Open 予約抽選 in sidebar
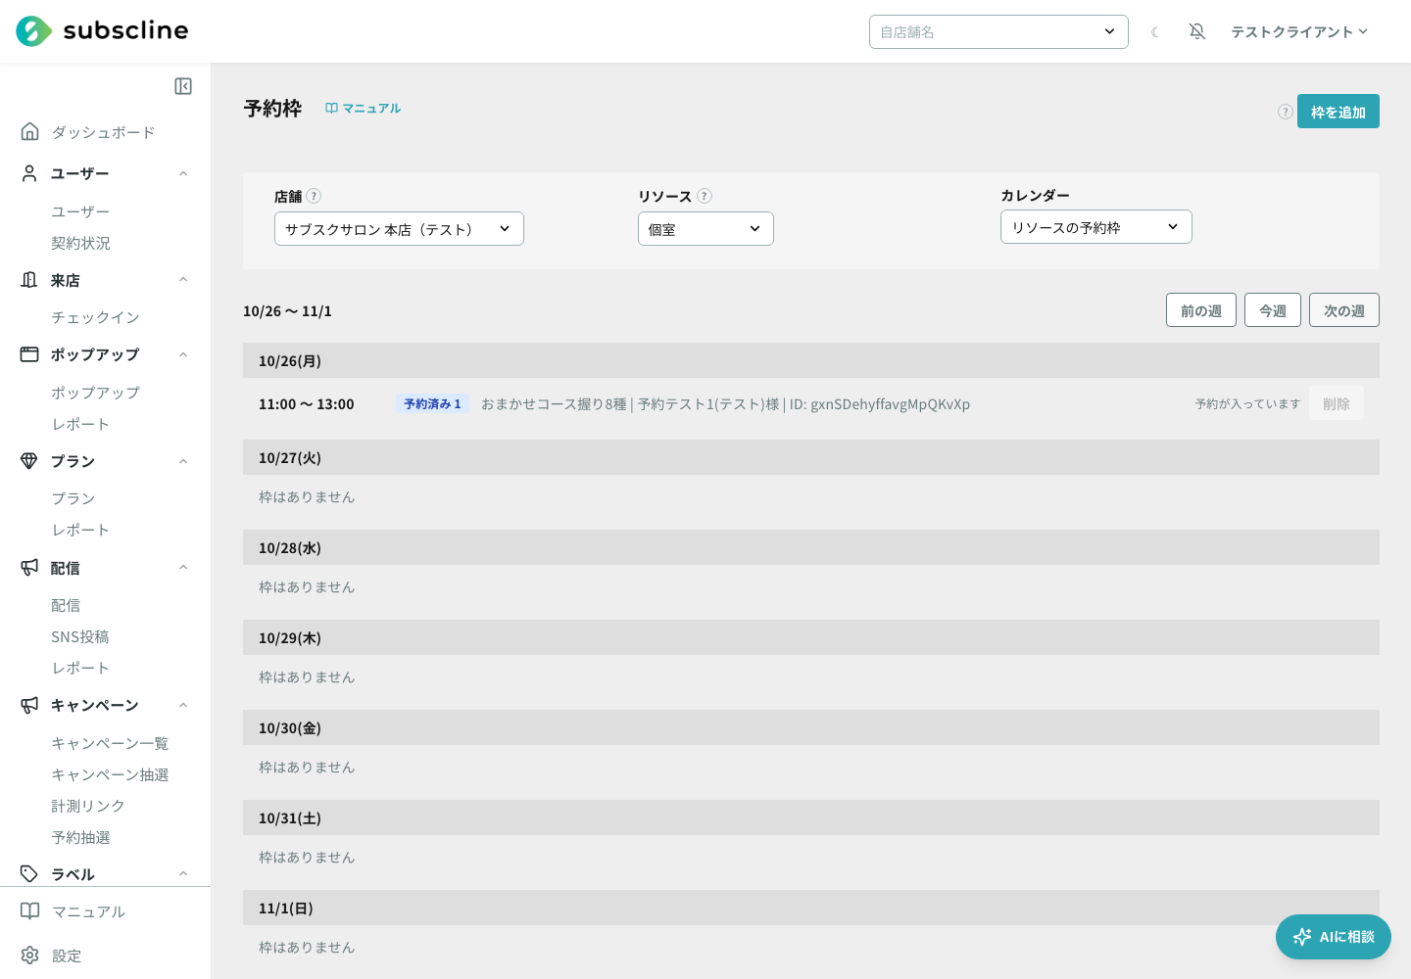The width and height of the screenshot is (1411, 979). (80, 837)
